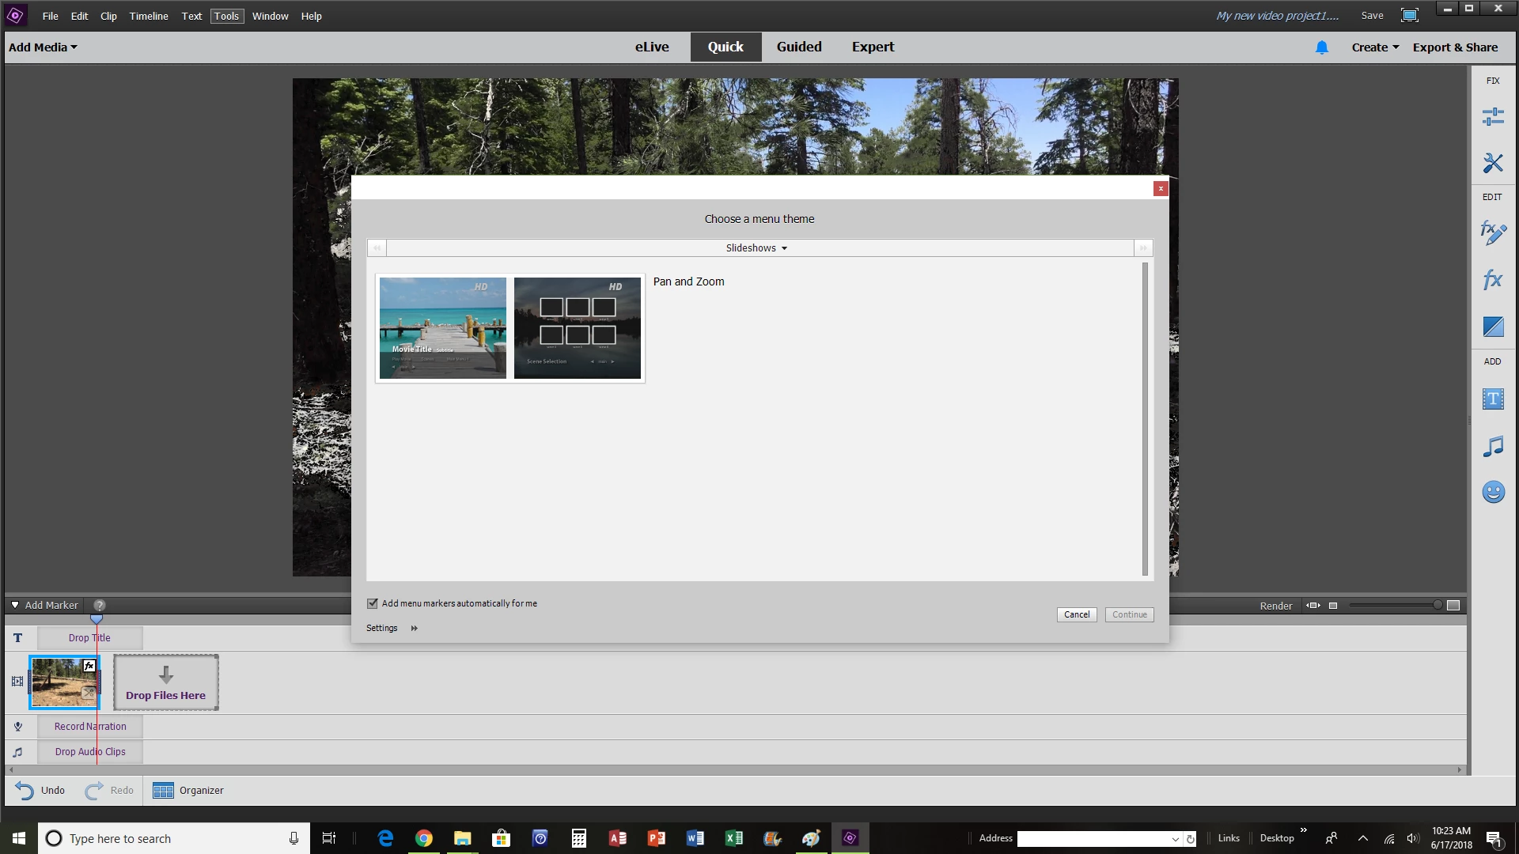
Task: Open the Effects fx panel
Action: (1492, 280)
